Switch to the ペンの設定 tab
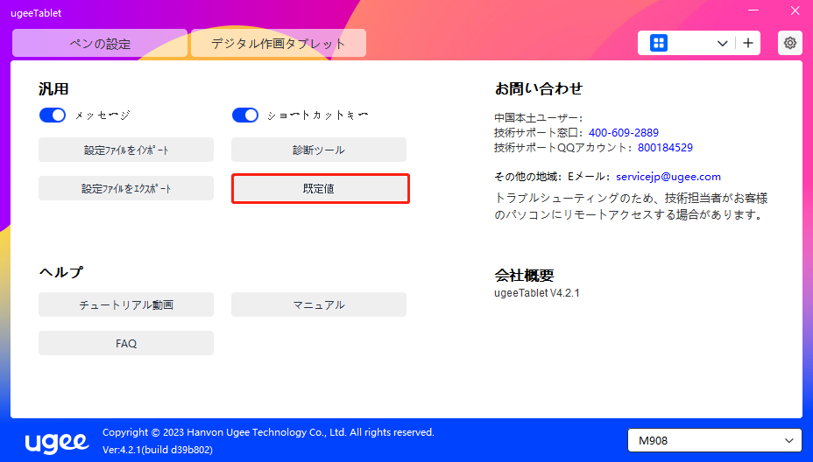Image resolution: width=813 pixels, height=462 pixels. coord(100,43)
